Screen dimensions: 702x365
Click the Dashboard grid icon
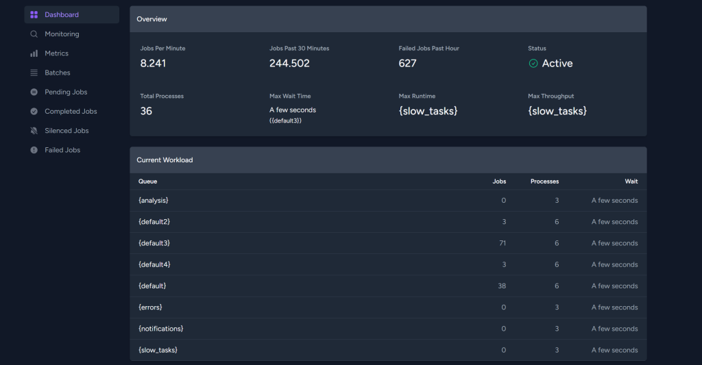[x=34, y=15]
